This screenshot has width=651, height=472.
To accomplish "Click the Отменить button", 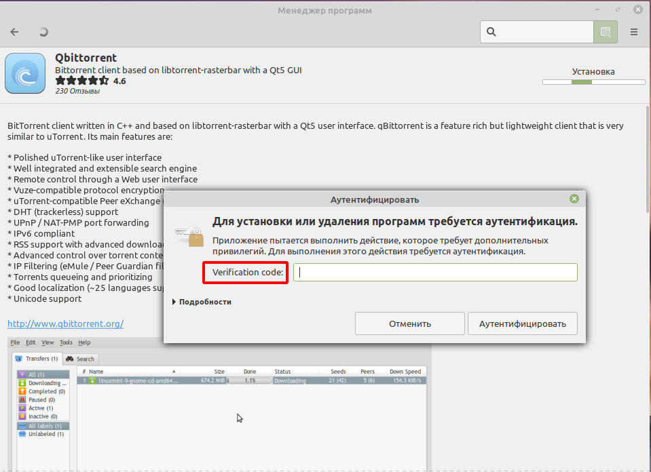I will tap(410, 323).
